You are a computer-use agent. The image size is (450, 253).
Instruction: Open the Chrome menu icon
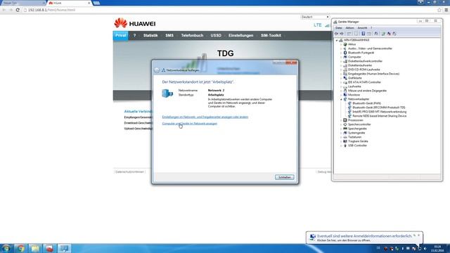[446, 10]
